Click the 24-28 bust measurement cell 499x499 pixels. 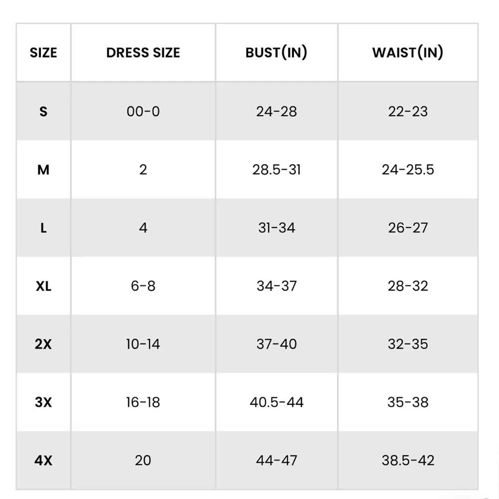[x=276, y=111]
